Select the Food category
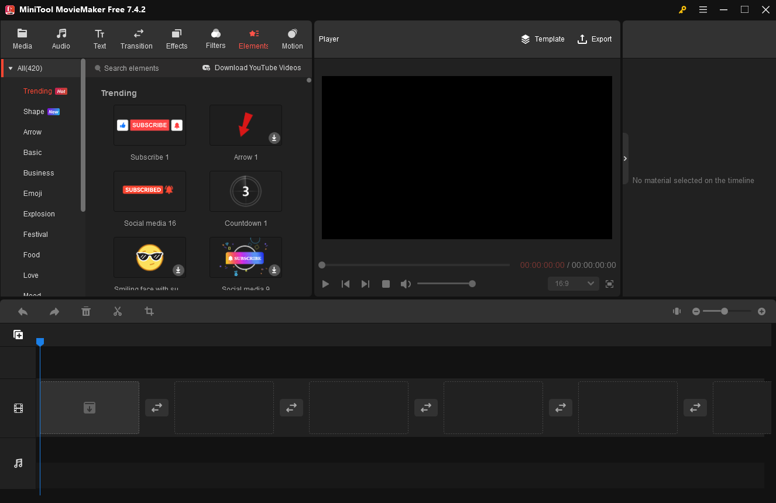 32,255
